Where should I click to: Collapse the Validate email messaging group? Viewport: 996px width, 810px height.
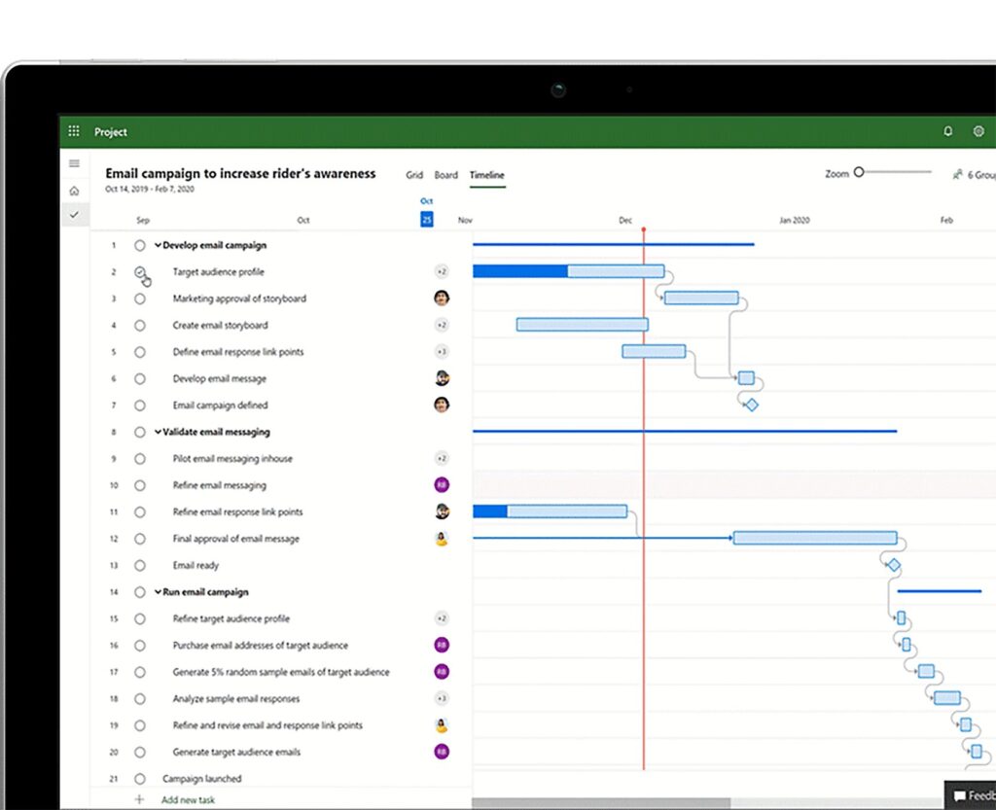[x=157, y=432]
